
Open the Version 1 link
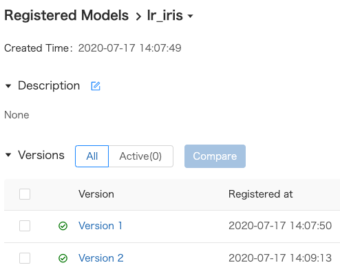[x=100, y=226]
